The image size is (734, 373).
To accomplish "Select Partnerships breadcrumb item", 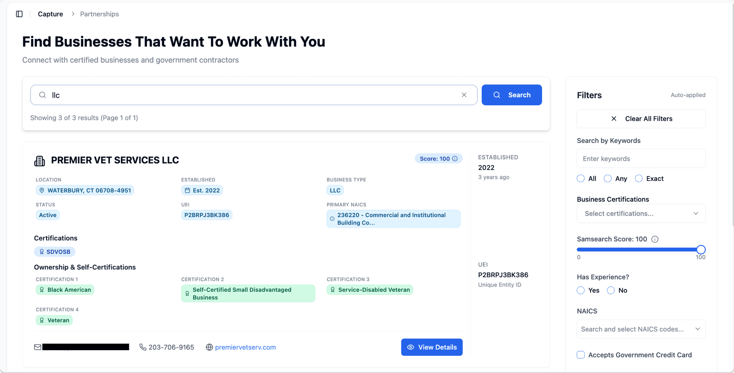I will [99, 14].
